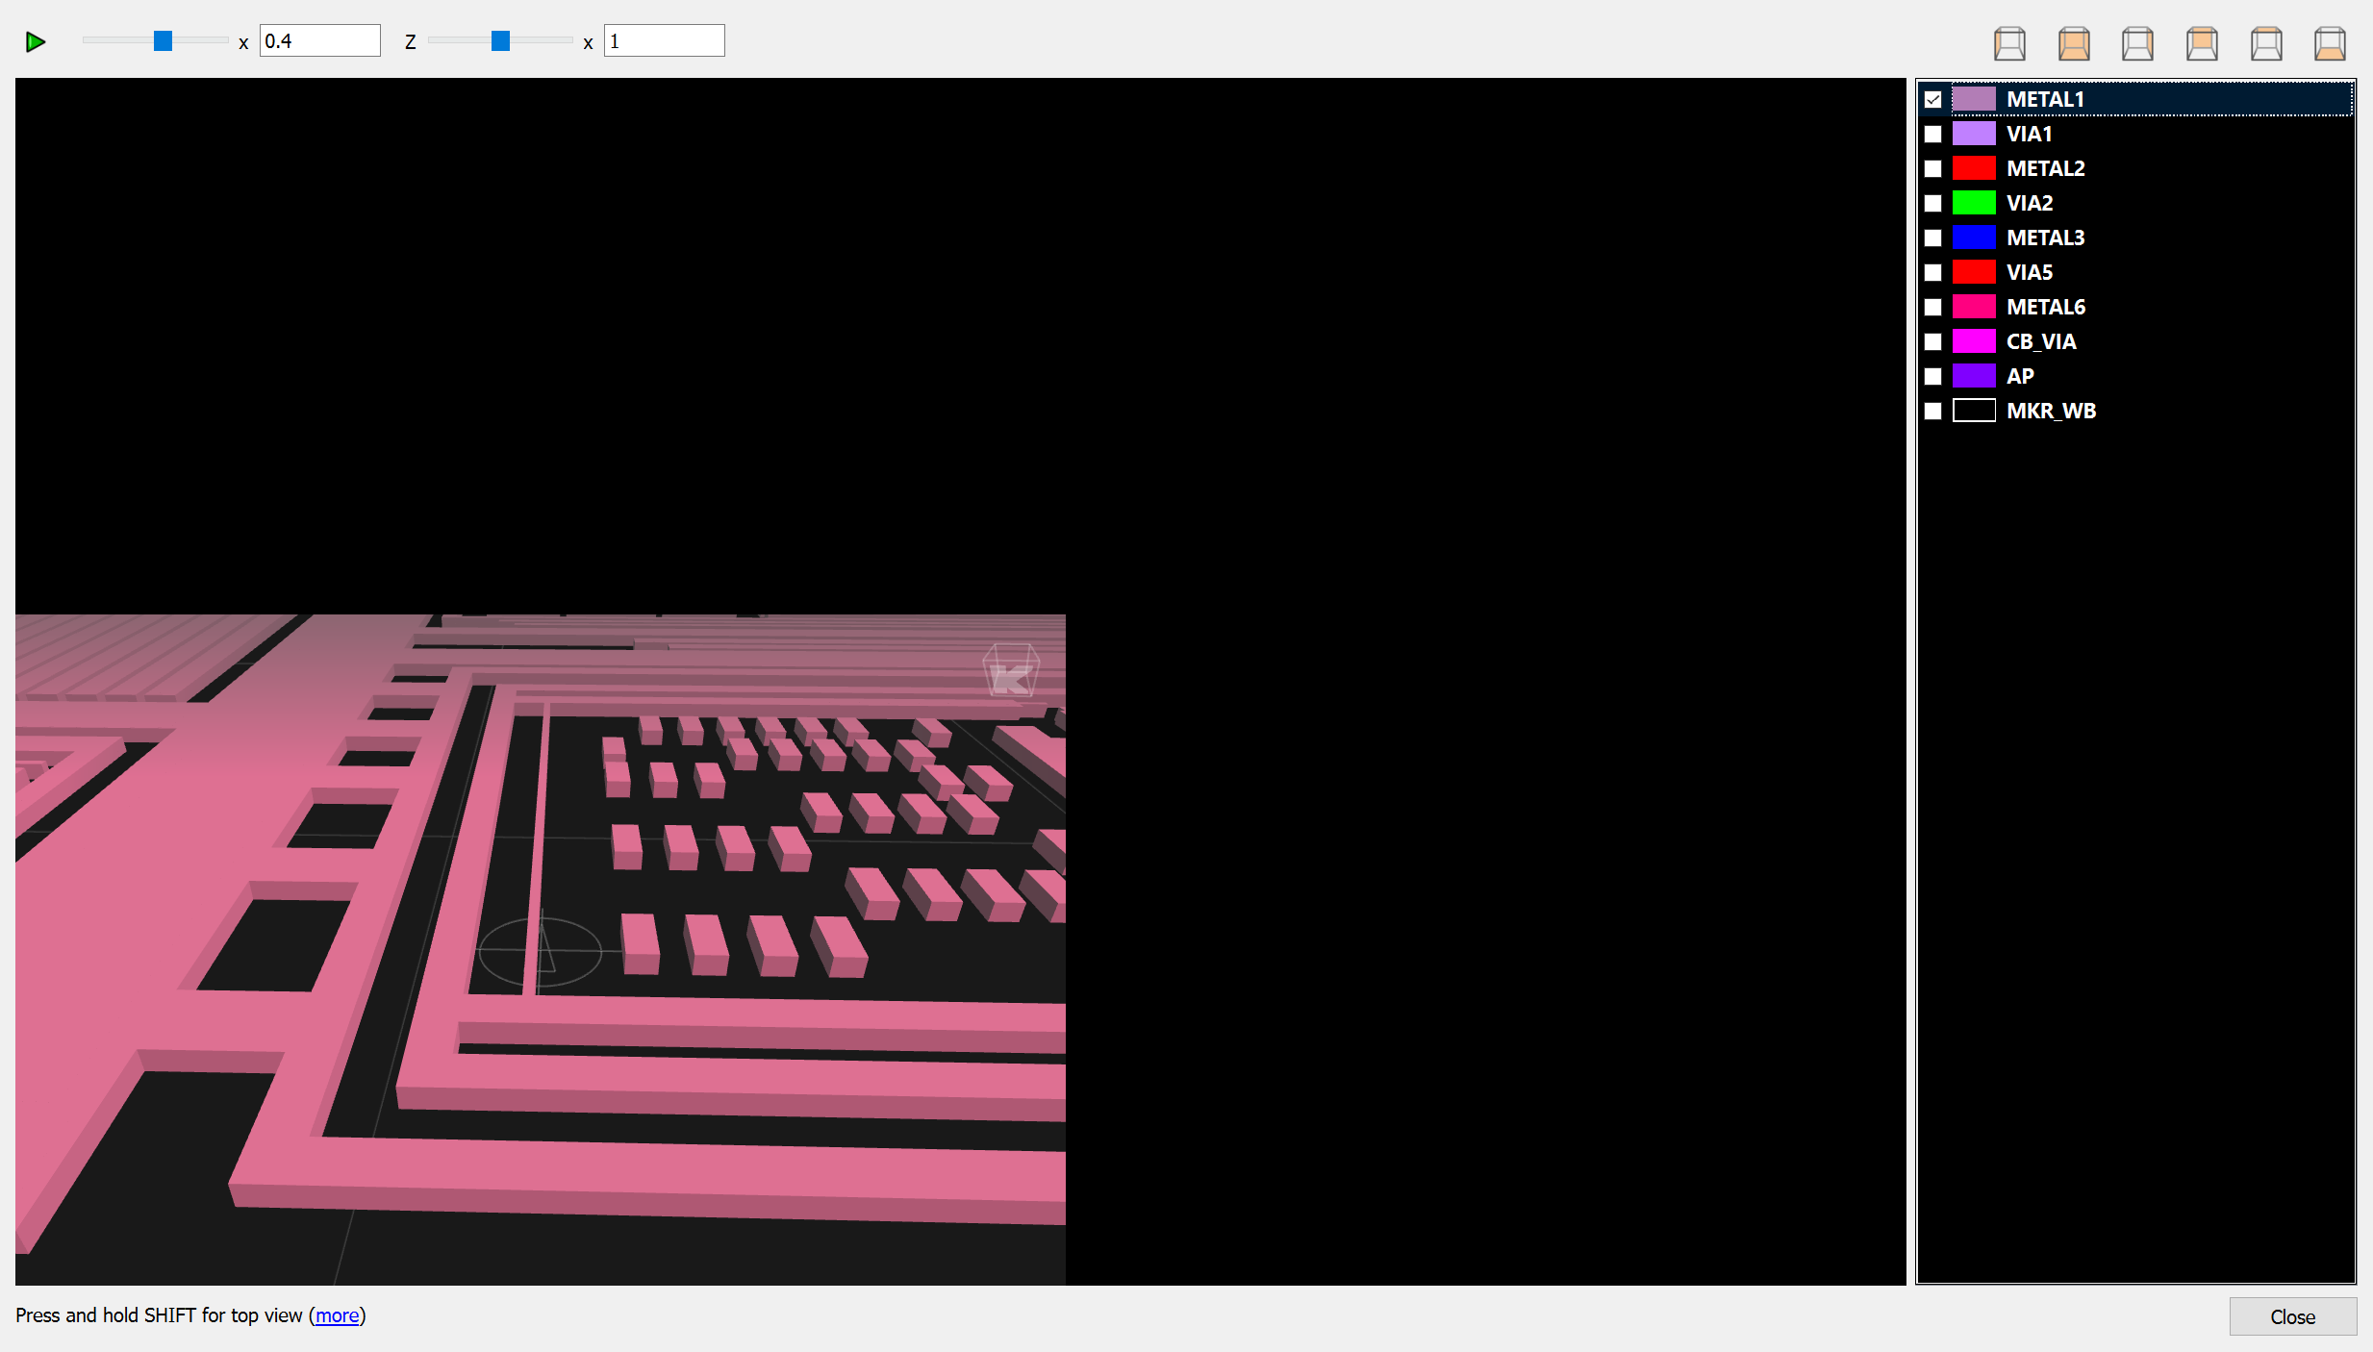Viewport: 2373px width, 1352px height.
Task: Enable the VIA1 layer checkbox
Action: point(1932,134)
